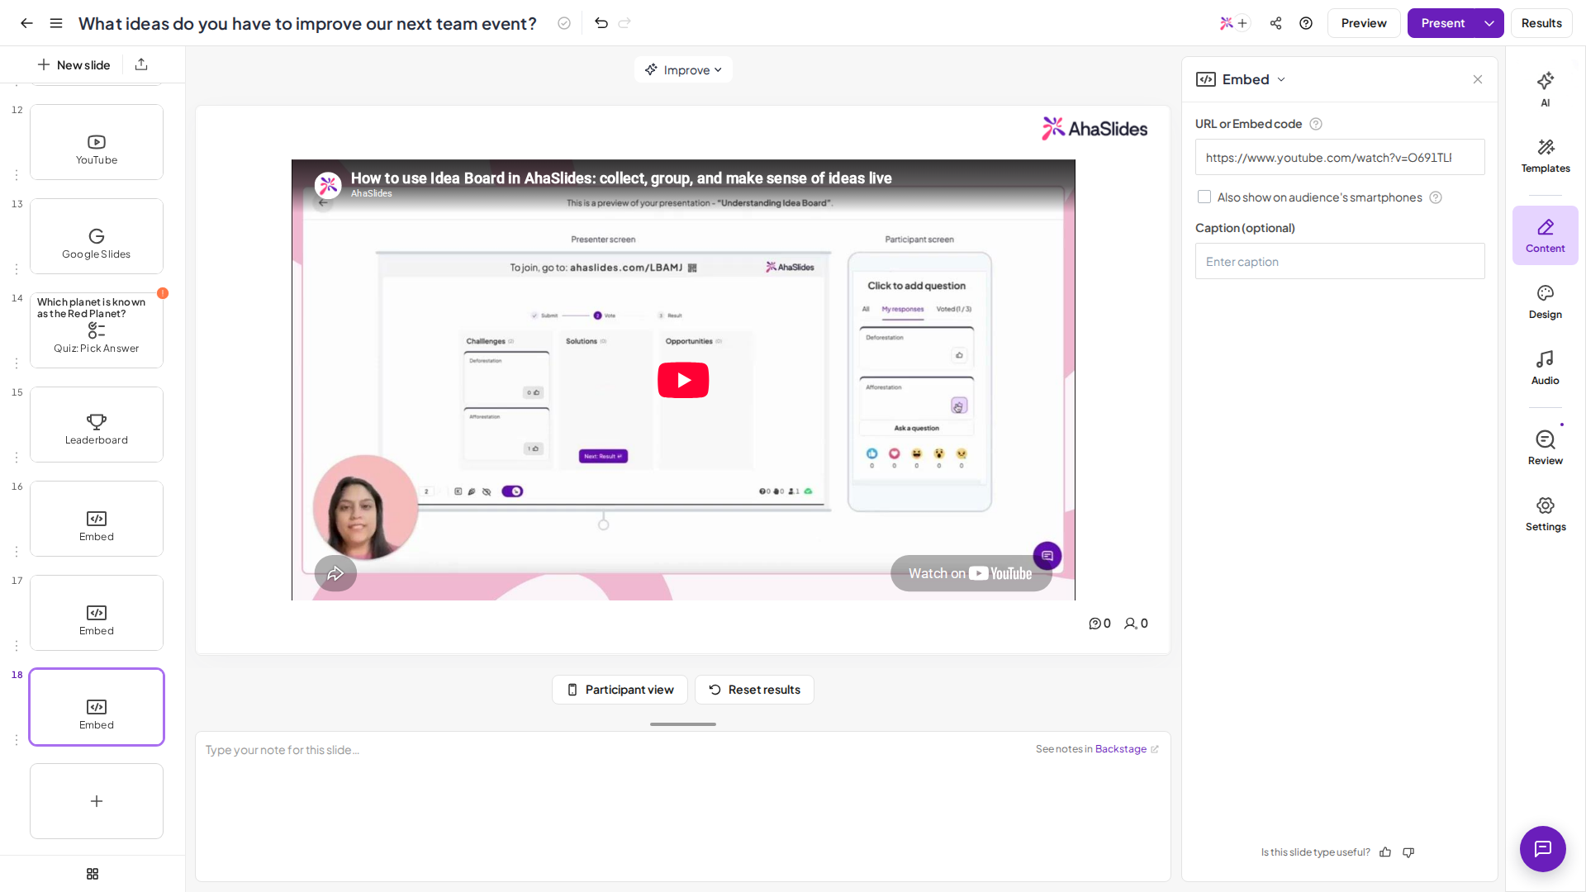Viewport: 1586px width, 892px height.
Task: Open the live chat bubble button
Action: 1542,848
